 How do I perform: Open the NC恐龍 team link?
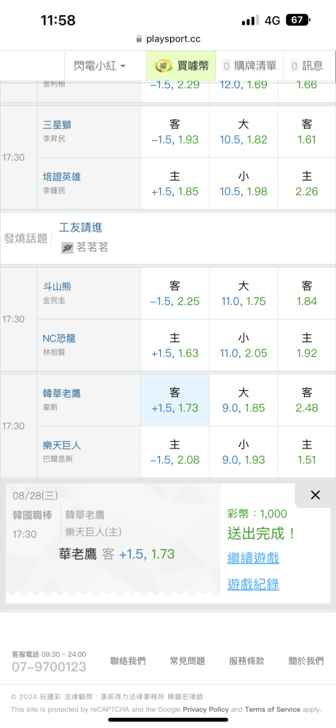pos(59,339)
